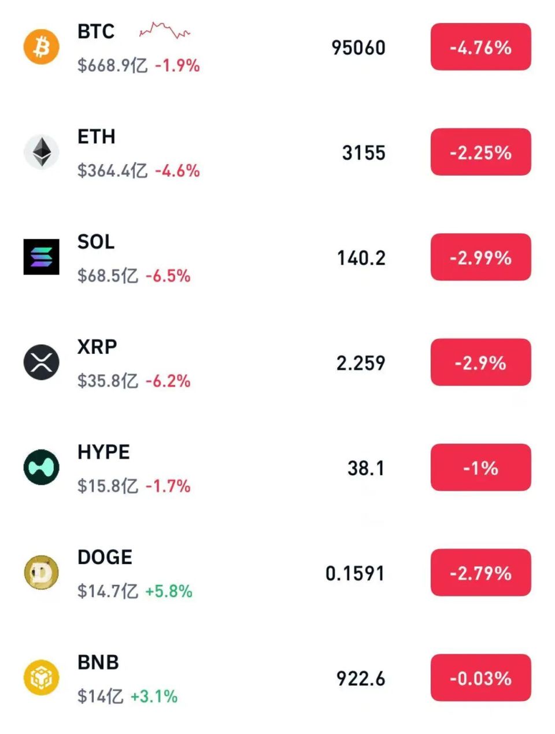The height and width of the screenshot is (734, 555).
Task: Tap the Bitcoin coin icon
Action: pos(41,47)
